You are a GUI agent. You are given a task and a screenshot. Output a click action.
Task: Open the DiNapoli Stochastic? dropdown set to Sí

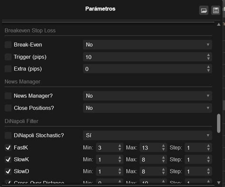pyautogui.click(x=148, y=135)
